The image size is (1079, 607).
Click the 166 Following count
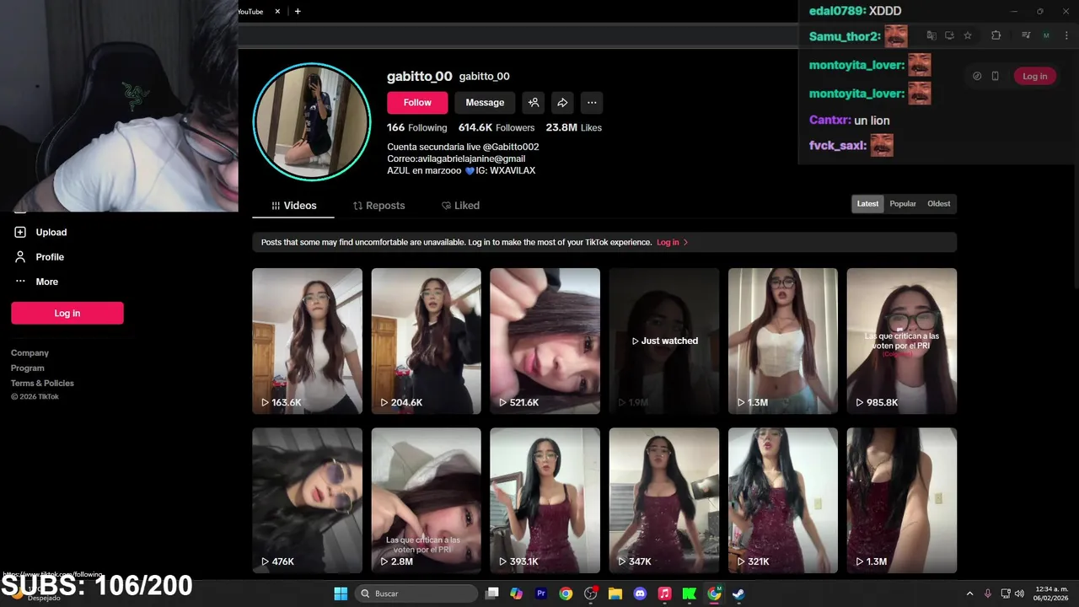[x=416, y=128]
